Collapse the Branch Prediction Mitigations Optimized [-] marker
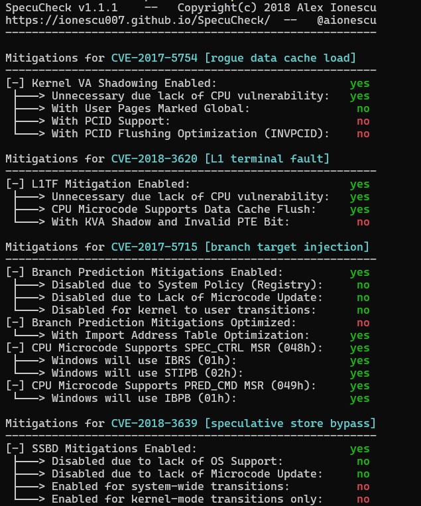 pyautogui.click(x=15, y=323)
